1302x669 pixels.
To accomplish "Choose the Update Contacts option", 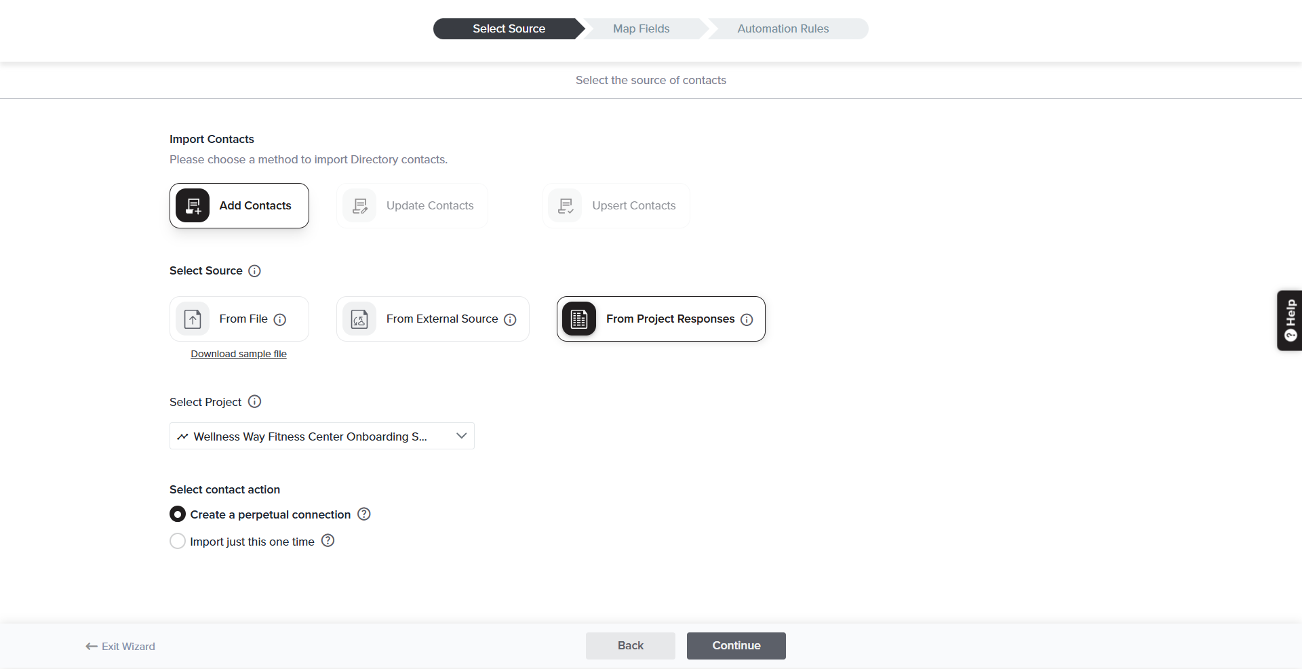I will pos(412,205).
